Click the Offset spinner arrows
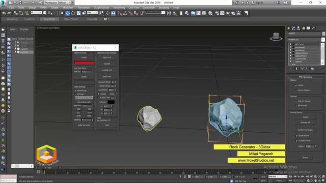Viewport: 326px width, 183px height. pos(316,146)
